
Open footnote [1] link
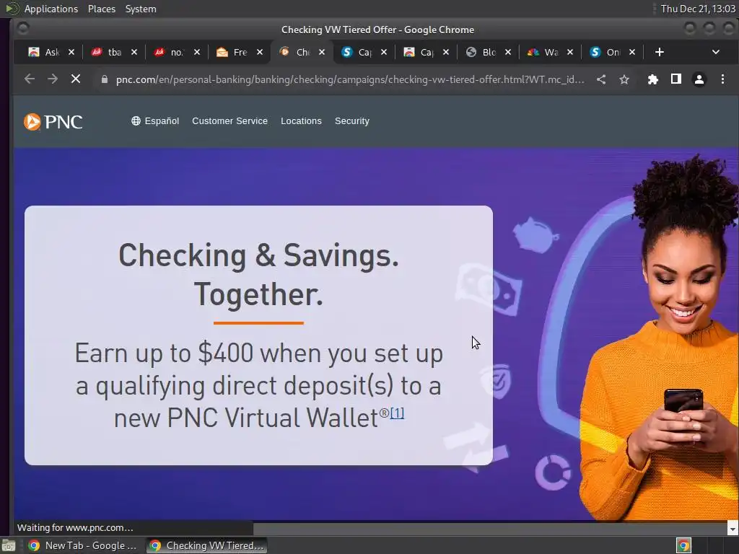click(x=397, y=413)
